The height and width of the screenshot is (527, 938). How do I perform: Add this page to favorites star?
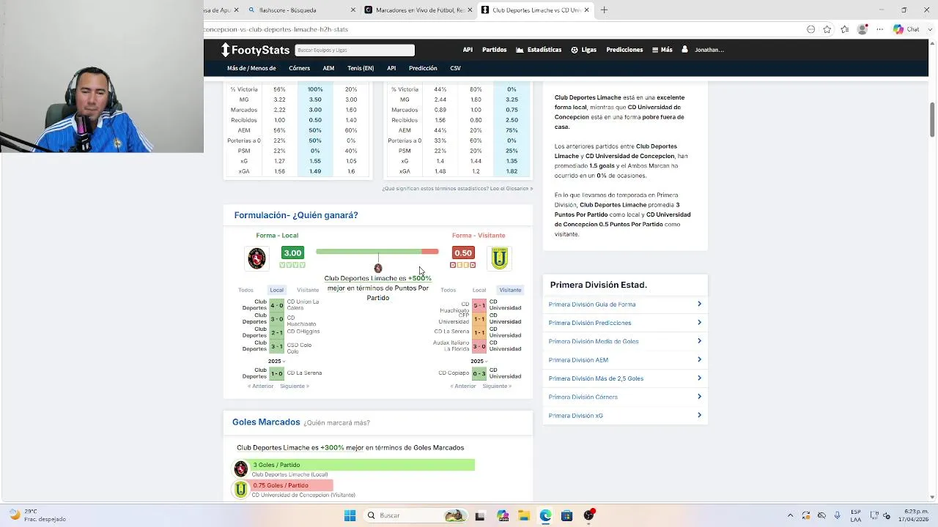[x=827, y=29]
